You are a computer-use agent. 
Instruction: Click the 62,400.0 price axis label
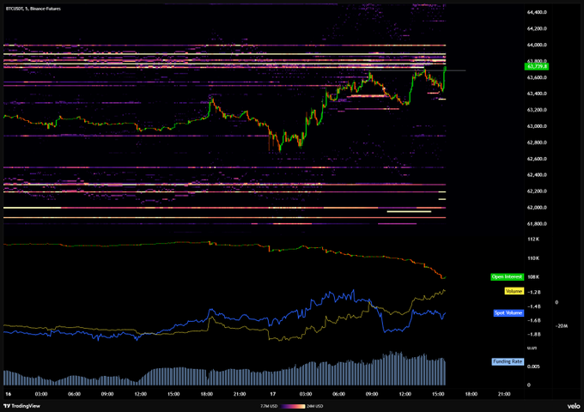(x=537, y=174)
